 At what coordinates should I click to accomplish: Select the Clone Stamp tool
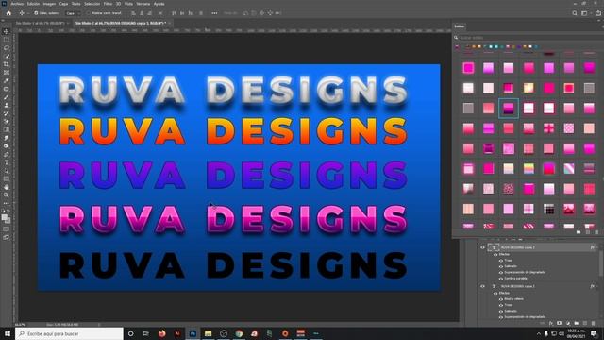click(7, 105)
